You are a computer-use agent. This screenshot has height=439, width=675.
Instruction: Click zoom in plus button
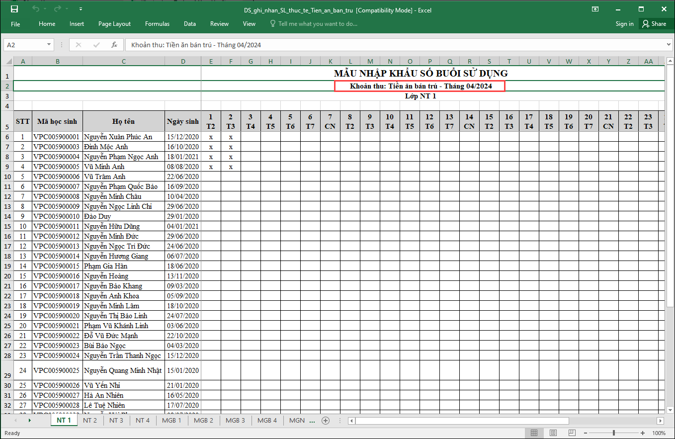point(643,433)
